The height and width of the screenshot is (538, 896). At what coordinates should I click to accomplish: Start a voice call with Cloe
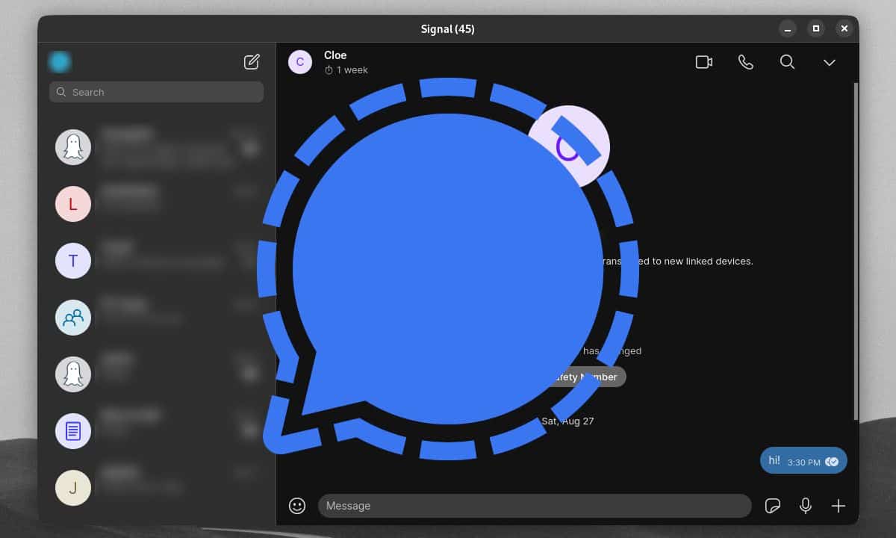click(x=745, y=62)
